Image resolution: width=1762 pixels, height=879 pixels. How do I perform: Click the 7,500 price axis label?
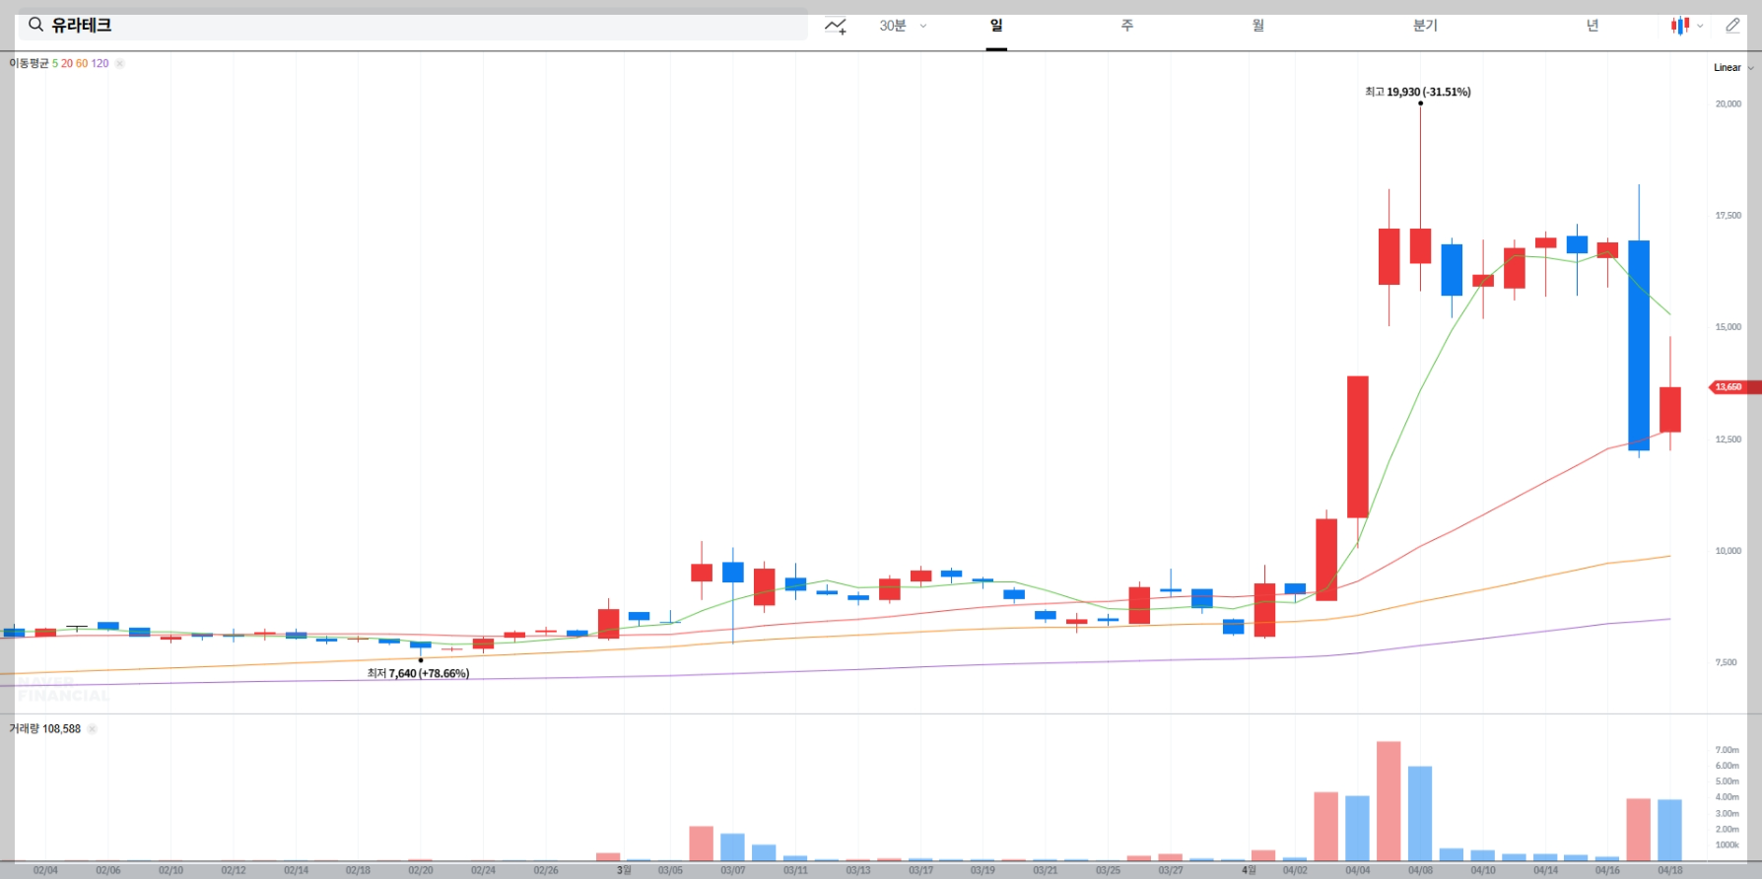pyautogui.click(x=1727, y=662)
